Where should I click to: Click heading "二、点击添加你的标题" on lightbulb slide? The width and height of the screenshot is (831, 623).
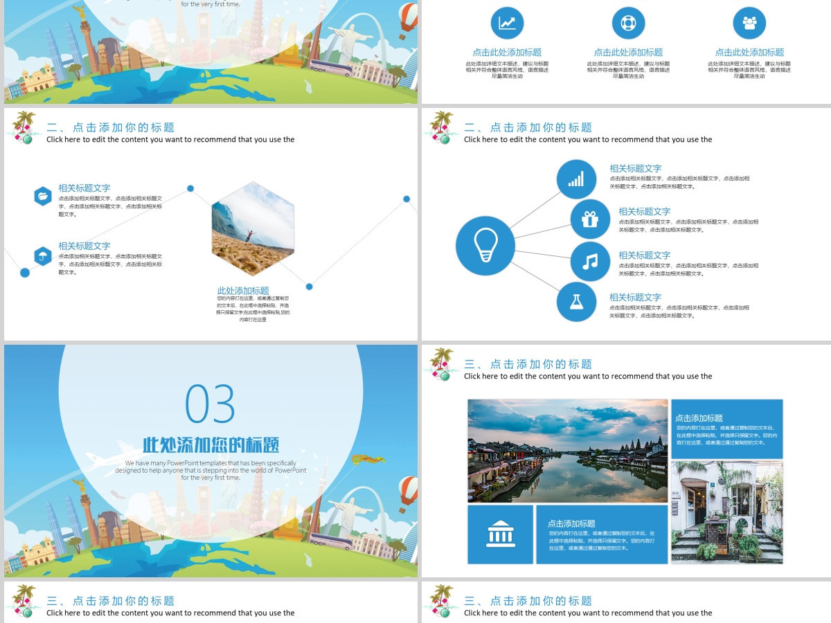(528, 127)
